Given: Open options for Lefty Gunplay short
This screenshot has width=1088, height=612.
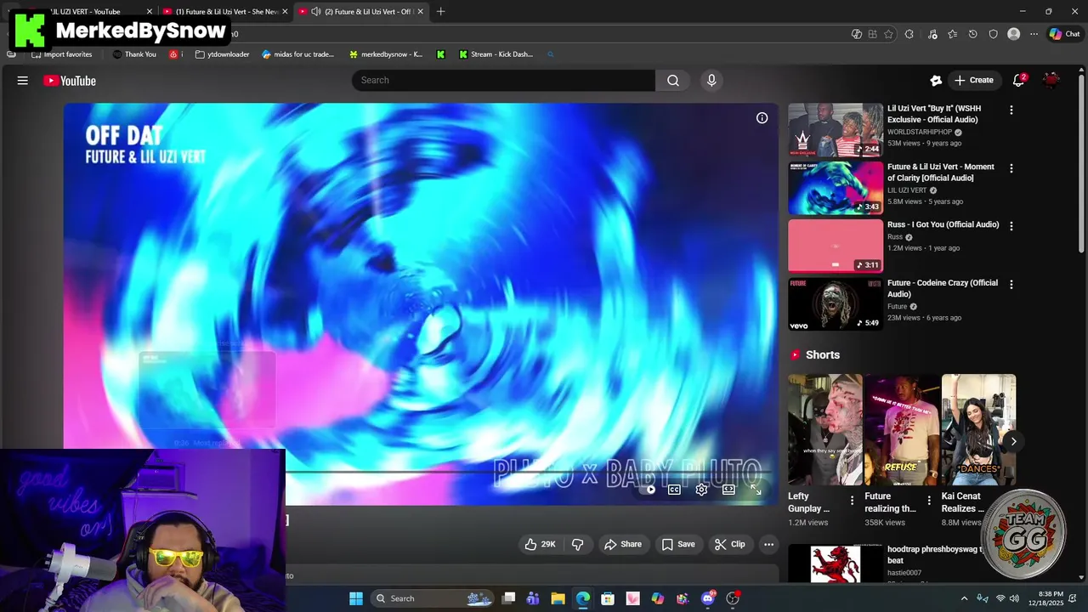Looking at the screenshot, I should 852,501.
